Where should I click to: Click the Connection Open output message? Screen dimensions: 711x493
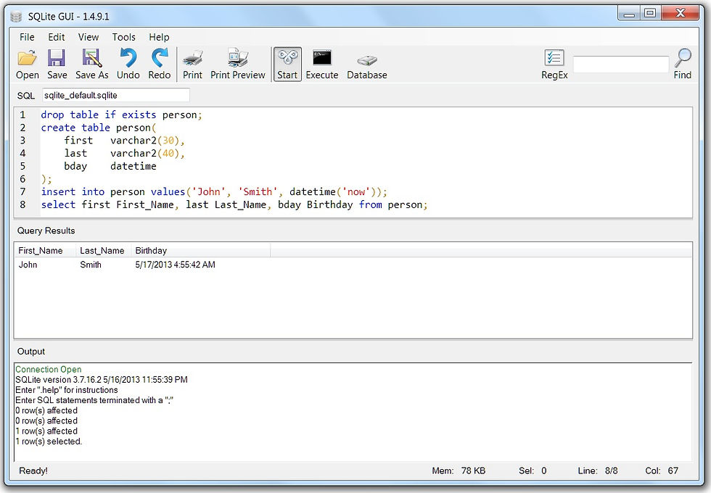point(49,369)
